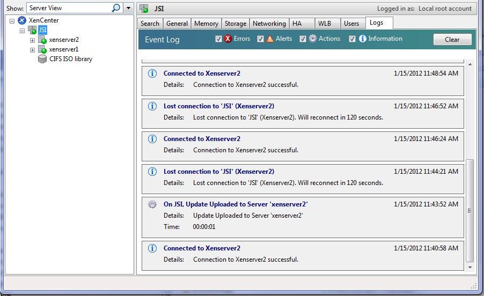Click info icon of 11:48:54 AM event
Image resolution: width=484 pixels, height=296 pixels.
152,73
